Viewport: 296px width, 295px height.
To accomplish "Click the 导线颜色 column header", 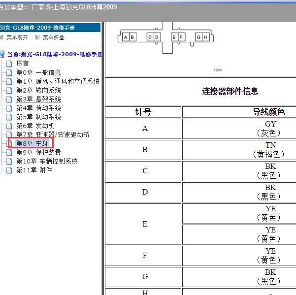I will click(x=268, y=112).
